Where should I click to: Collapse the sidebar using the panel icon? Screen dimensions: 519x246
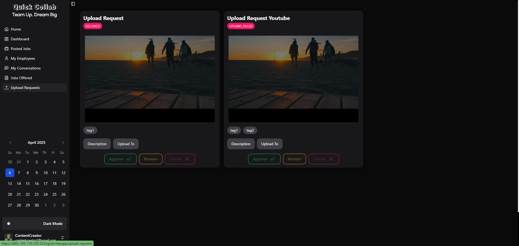tap(73, 4)
